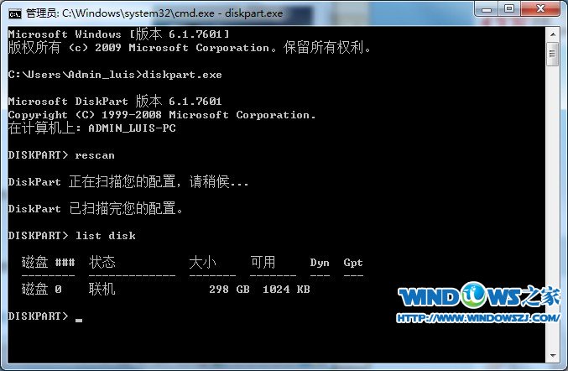568x371 pixels.
Task: Click the Dyn column header
Action: point(320,263)
